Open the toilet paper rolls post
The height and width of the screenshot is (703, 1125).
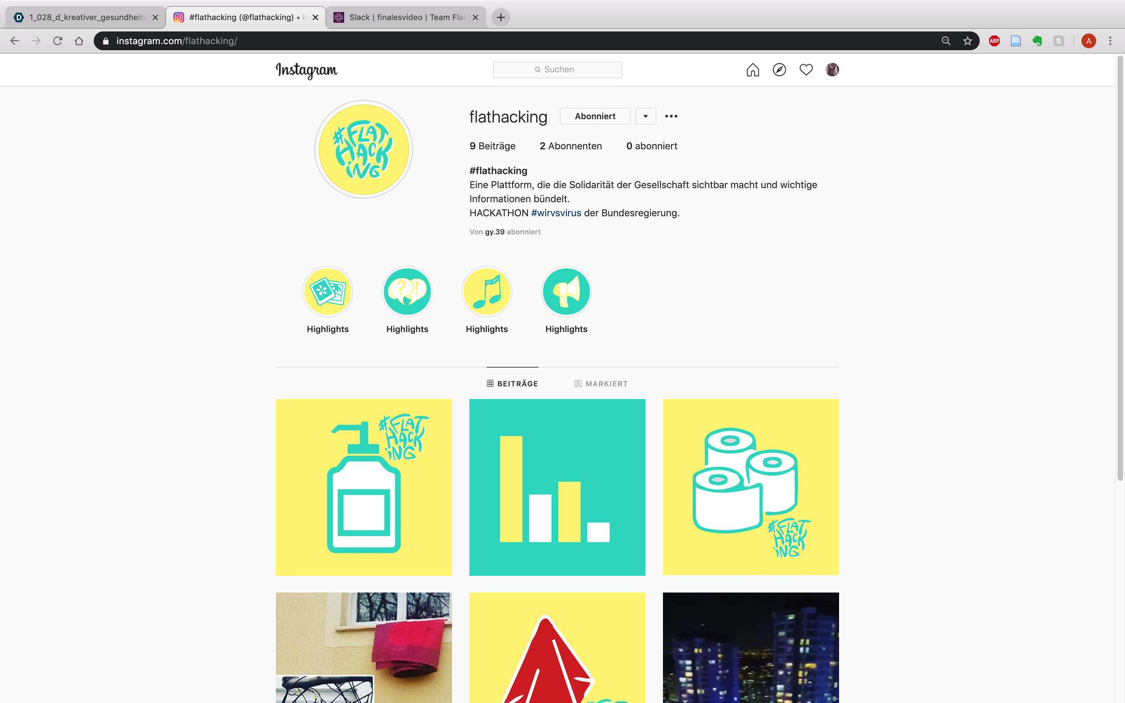pyautogui.click(x=750, y=487)
